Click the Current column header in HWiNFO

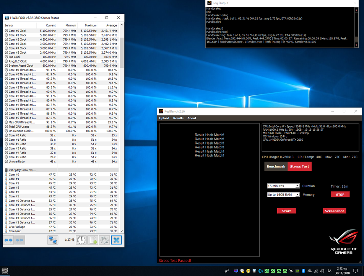[x=47, y=25]
